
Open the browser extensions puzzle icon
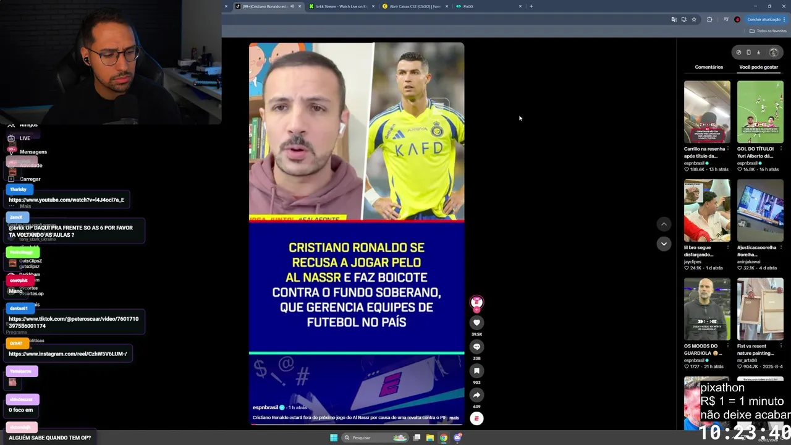coord(709,20)
